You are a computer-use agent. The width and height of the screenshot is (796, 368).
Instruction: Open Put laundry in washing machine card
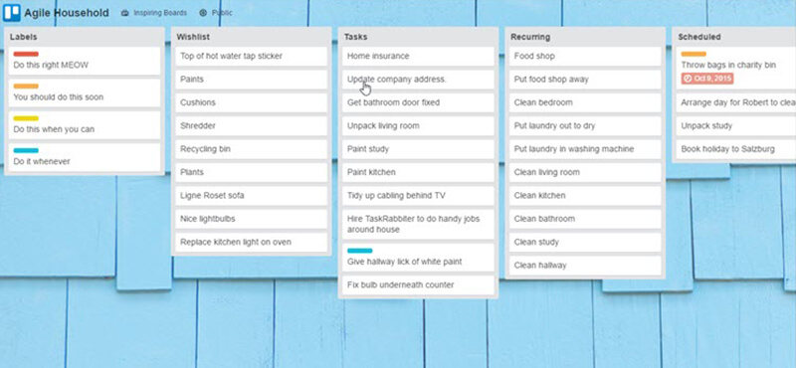pyautogui.click(x=585, y=149)
